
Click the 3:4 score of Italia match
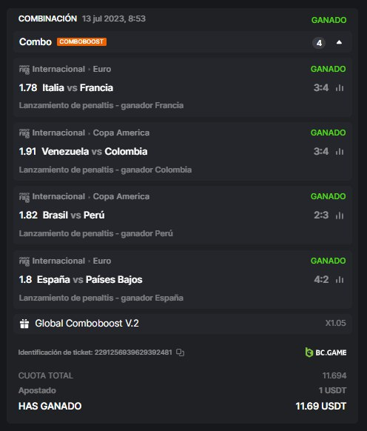pyautogui.click(x=321, y=88)
